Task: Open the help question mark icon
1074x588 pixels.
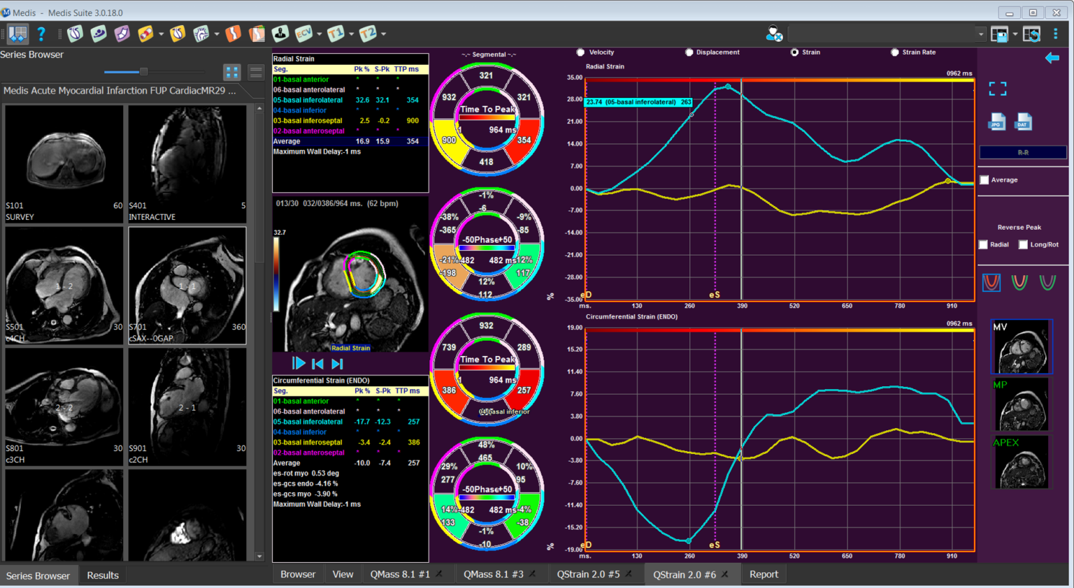Action: (41, 34)
